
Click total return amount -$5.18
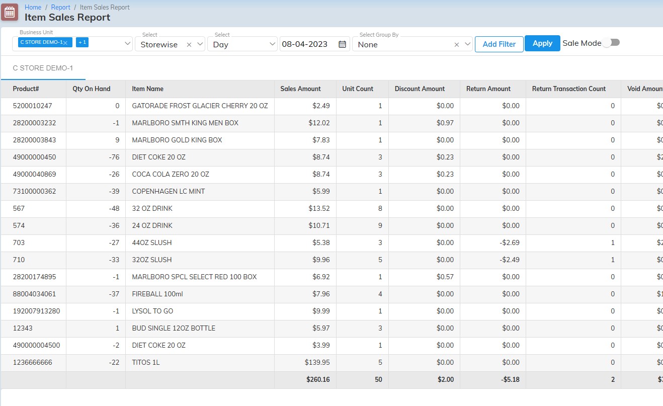510,380
